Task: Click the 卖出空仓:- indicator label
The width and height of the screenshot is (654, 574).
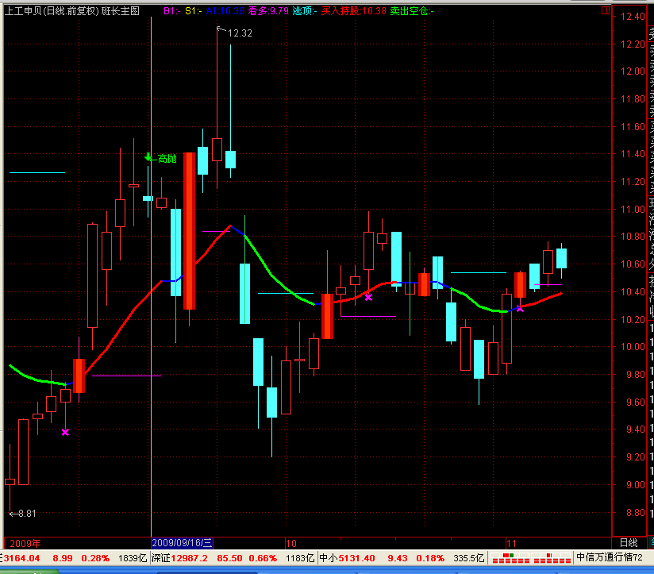Action: [x=412, y=11]
